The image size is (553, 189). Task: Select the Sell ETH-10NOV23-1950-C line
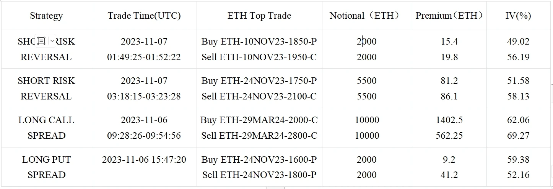coord(259,57)
